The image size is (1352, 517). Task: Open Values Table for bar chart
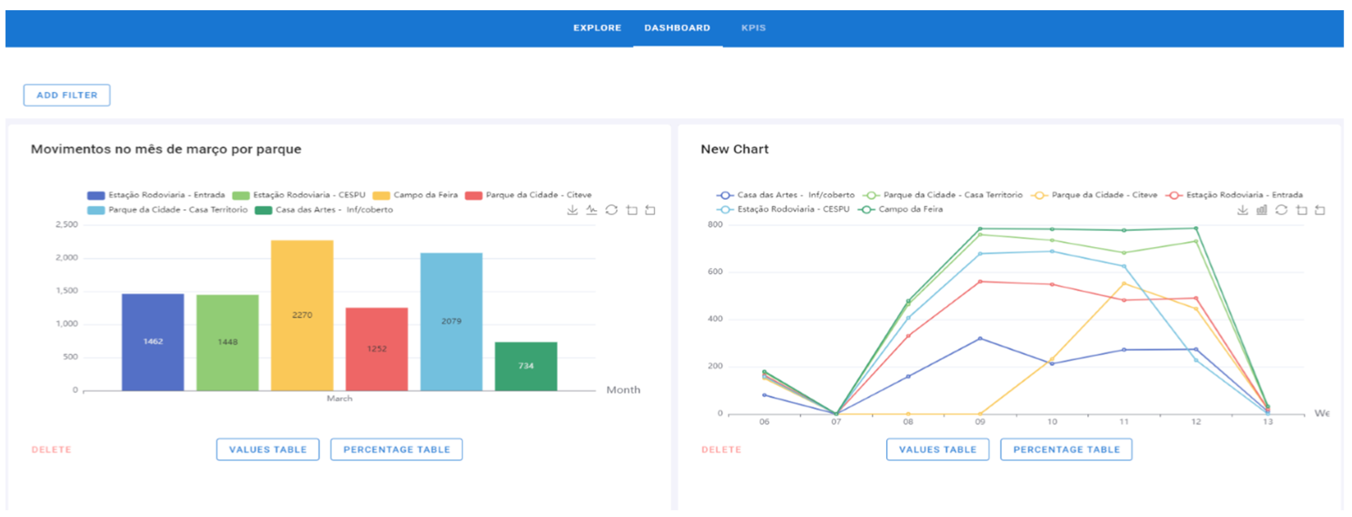point(268,449)
